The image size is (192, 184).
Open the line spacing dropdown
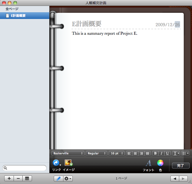[176, 153]
